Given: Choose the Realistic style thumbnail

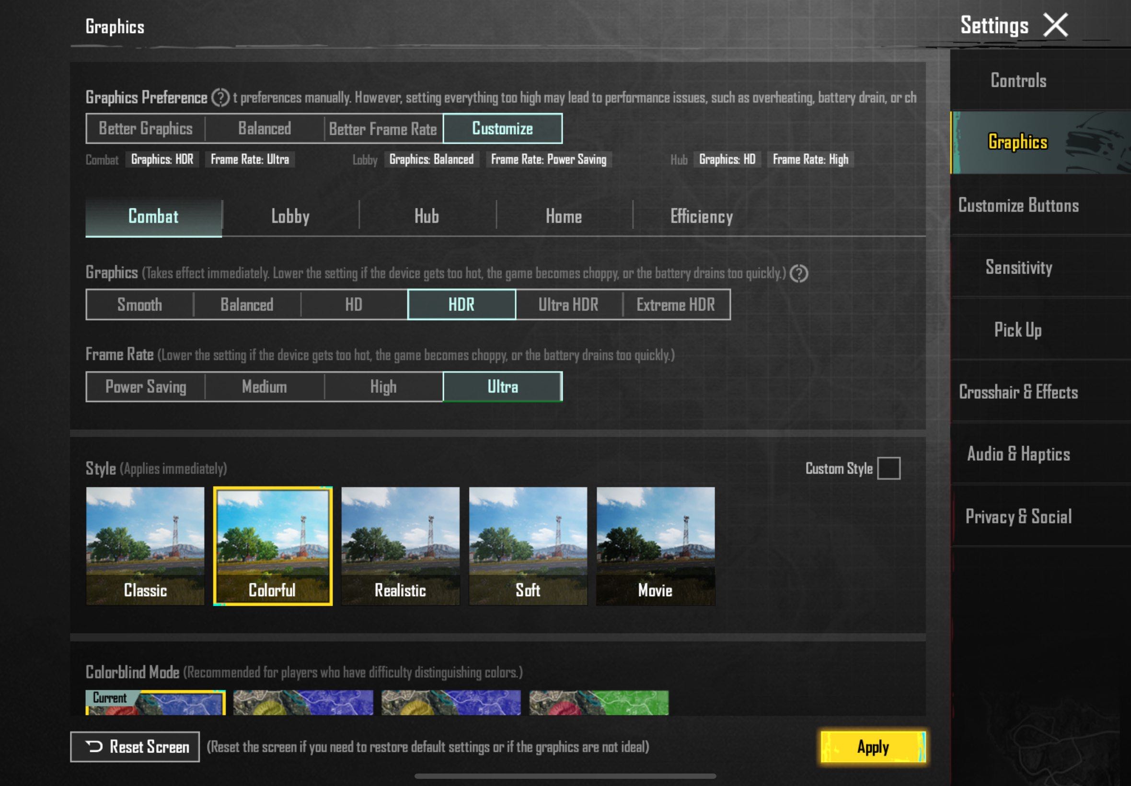Looking at the screenshot, I should (x=400, y=546).
